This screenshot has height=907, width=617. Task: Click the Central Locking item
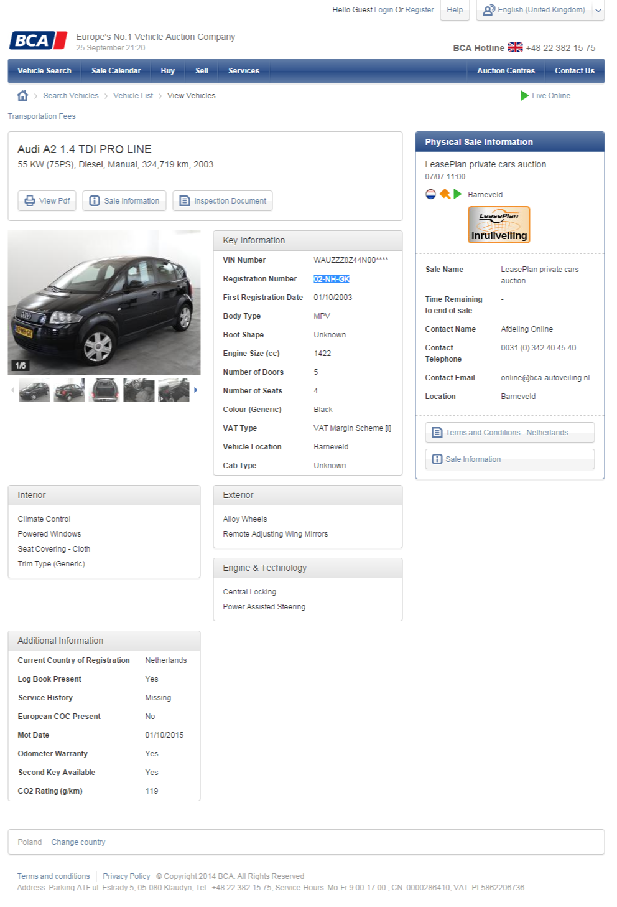(x=249, y=592)
